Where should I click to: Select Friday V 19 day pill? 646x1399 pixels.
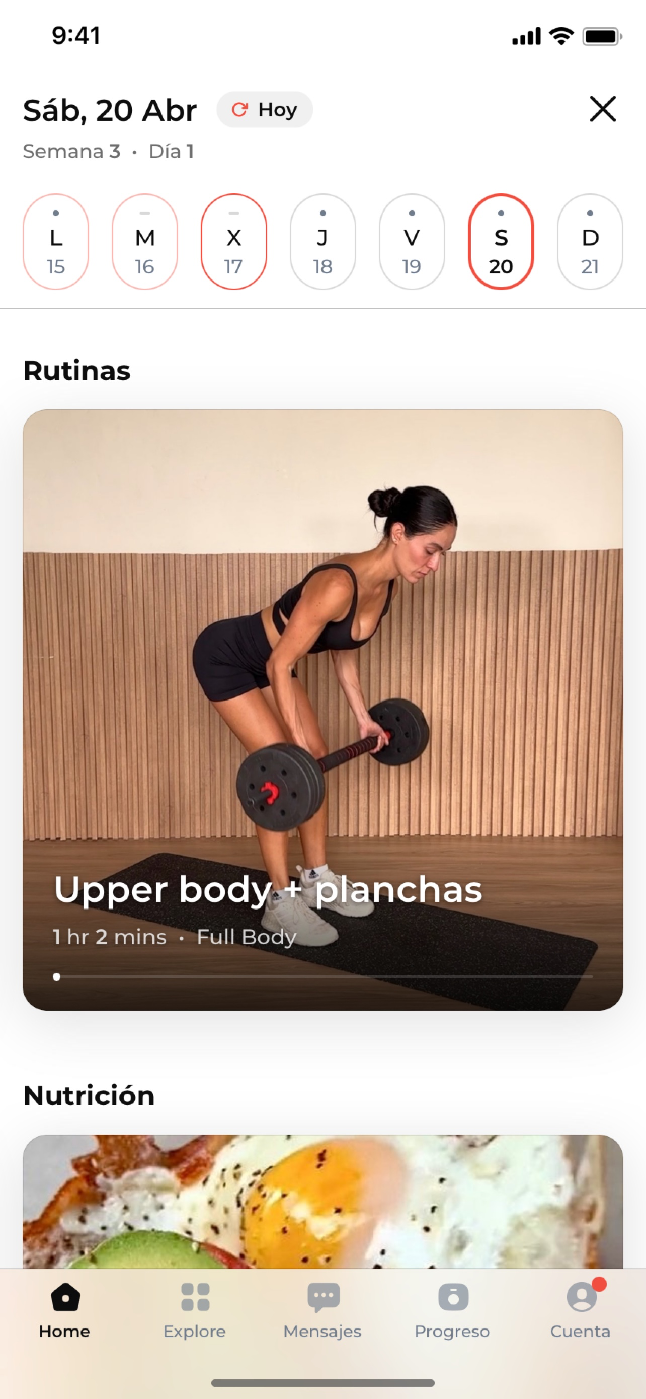(x=412, y=242)
